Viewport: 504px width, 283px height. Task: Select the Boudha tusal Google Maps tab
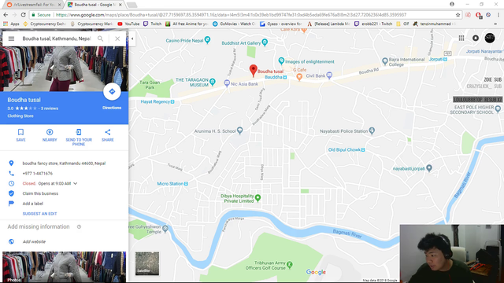(x=94, y=5)
